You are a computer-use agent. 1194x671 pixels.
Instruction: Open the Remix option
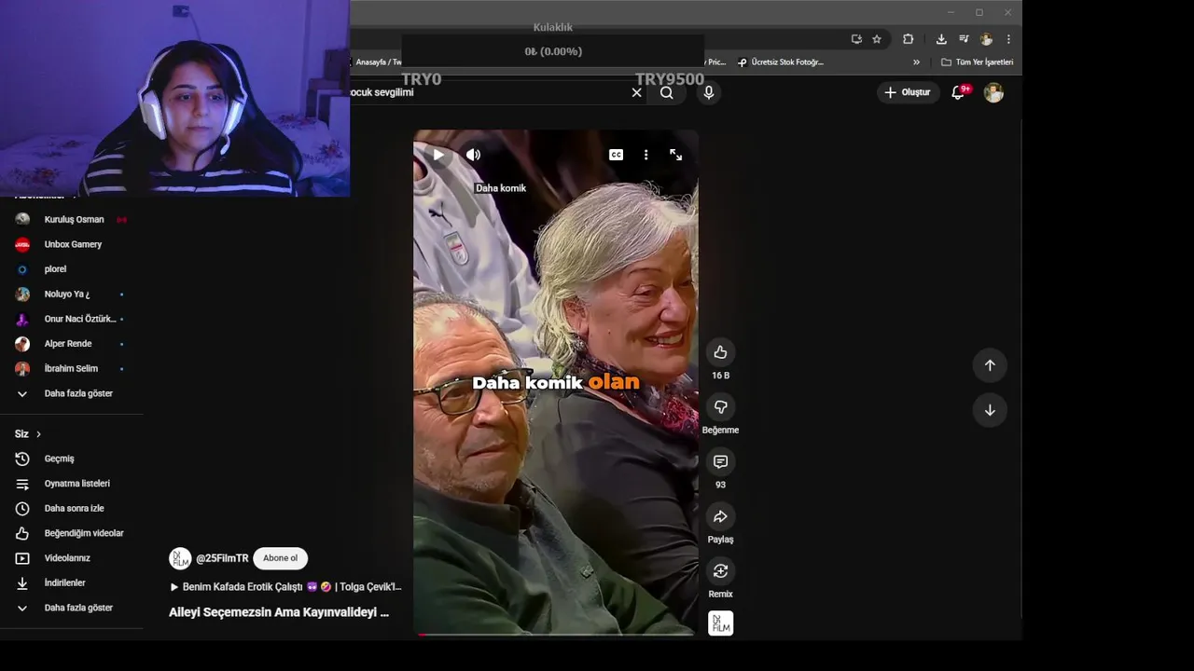(720, 570)
